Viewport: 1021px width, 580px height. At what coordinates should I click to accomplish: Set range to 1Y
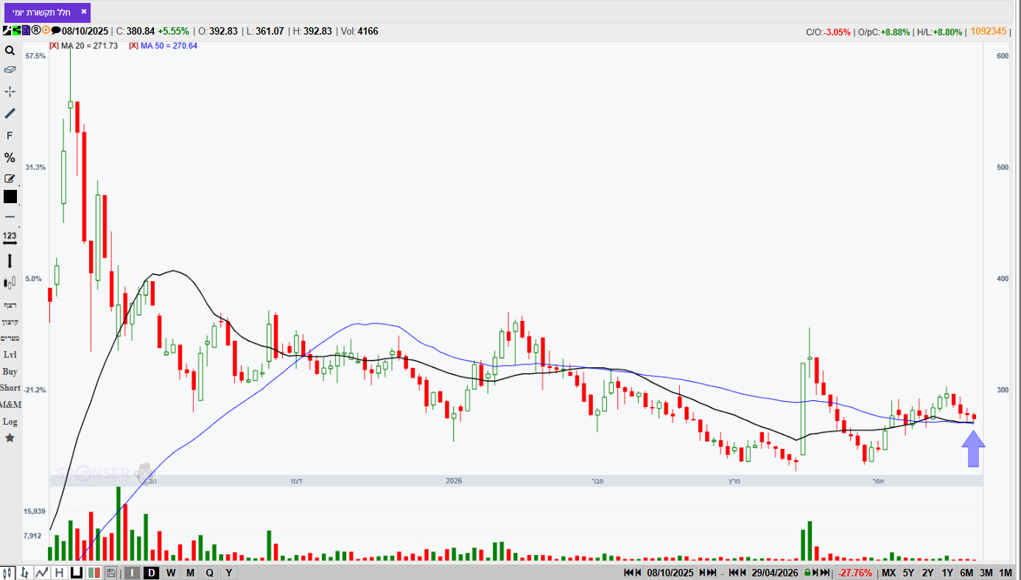[x=947, y=573]
